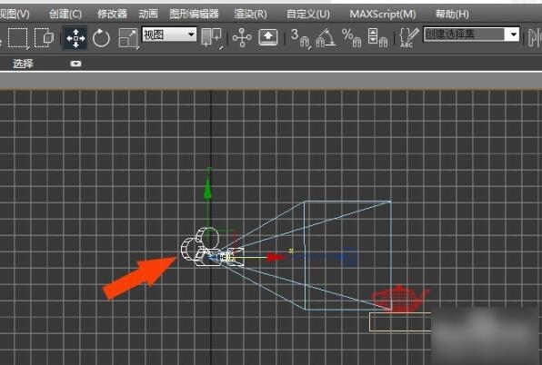
Task: Select the rectangular selection region tool
Action: click(x=18, y=37)
